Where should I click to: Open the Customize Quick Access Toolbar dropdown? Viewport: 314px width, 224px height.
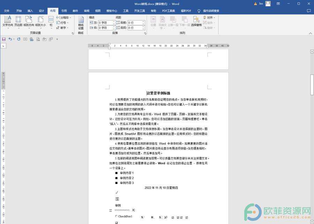[x=57, y=39]
